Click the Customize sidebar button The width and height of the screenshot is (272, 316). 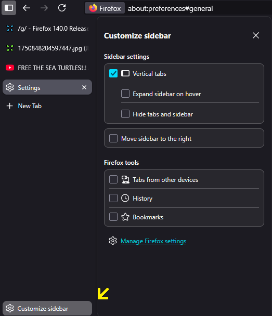pos(47,308)
